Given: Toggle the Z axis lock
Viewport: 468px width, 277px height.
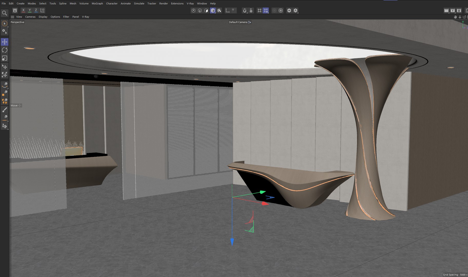Looking at the screenshot, I should point(36,10).
